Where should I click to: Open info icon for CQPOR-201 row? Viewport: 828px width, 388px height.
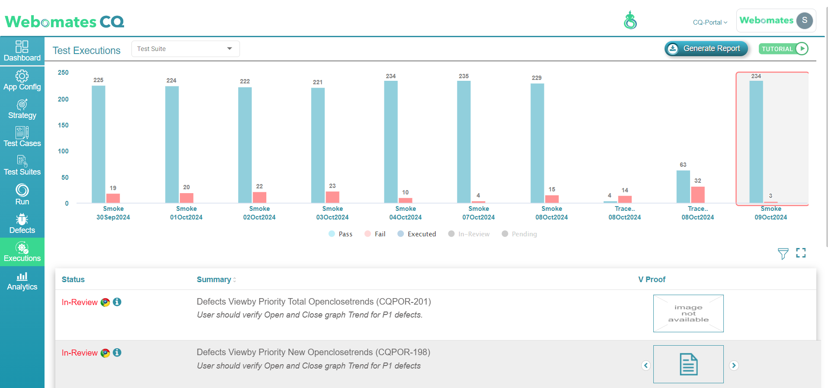(x=117, y=302)
